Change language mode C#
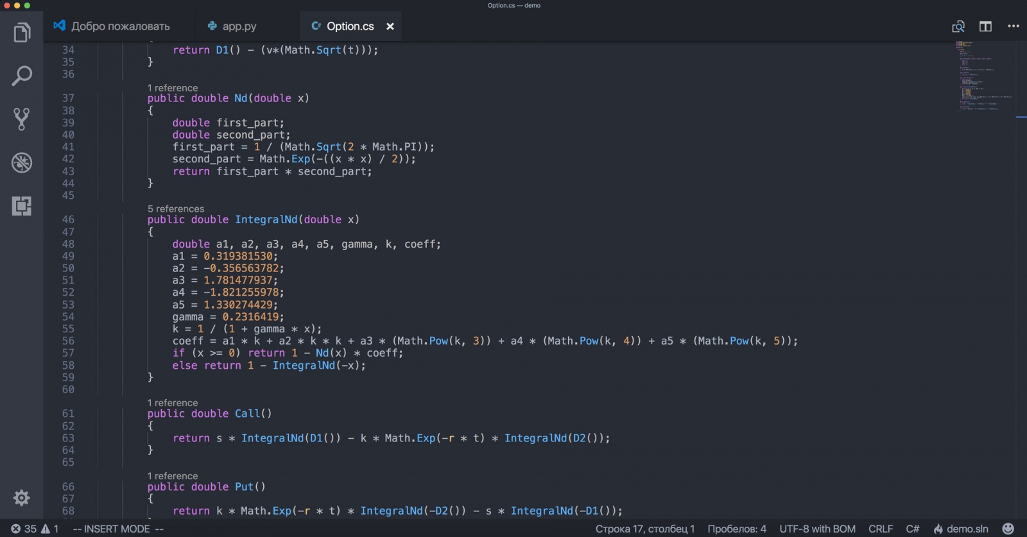 coord(912,529)
